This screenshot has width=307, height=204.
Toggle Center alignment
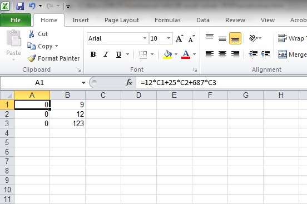pyautogui.click(x=222, y=54)
